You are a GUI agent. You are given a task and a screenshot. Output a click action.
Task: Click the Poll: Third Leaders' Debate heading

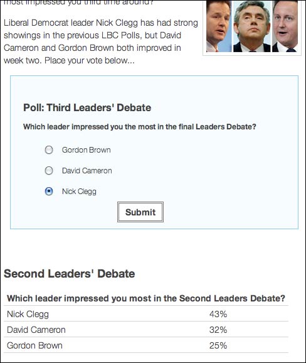(x=87, y=108)
